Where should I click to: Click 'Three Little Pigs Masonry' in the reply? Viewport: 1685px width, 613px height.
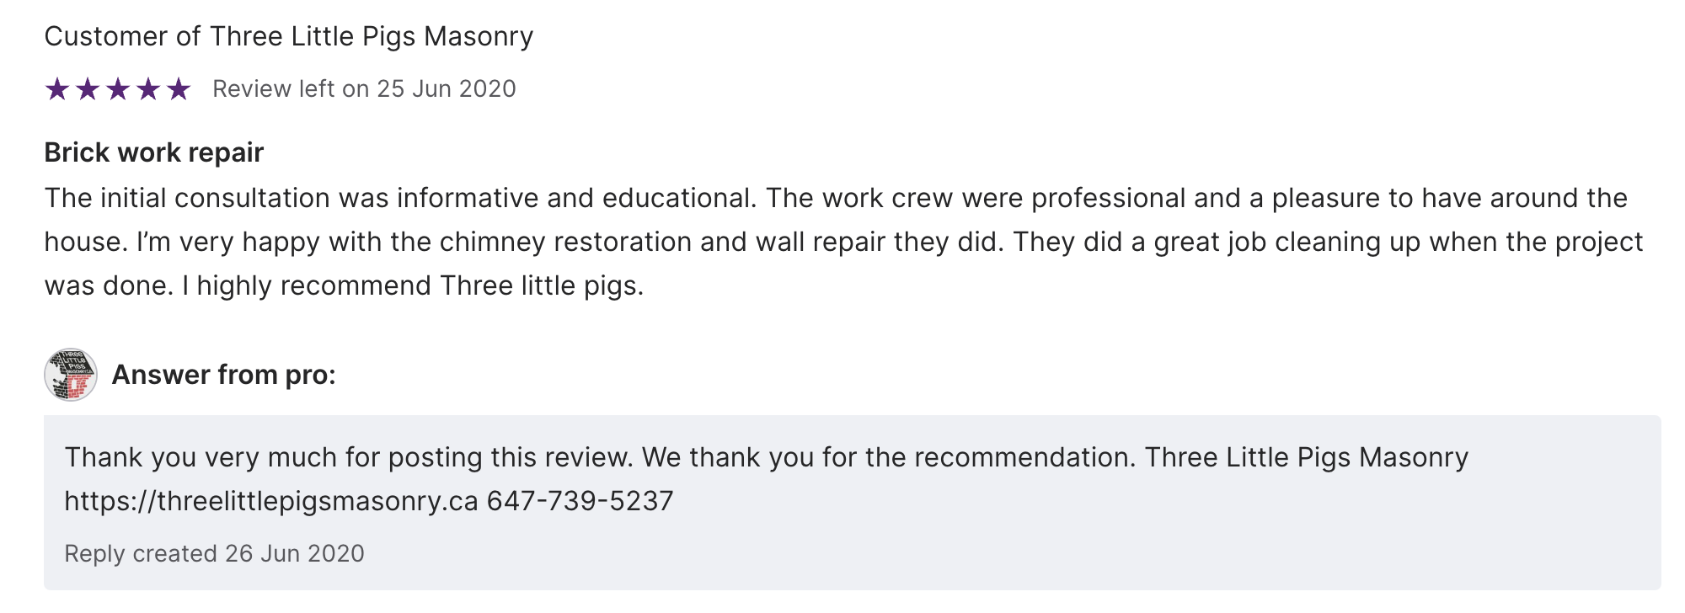pyautogui.click(x=1306, y=457)
